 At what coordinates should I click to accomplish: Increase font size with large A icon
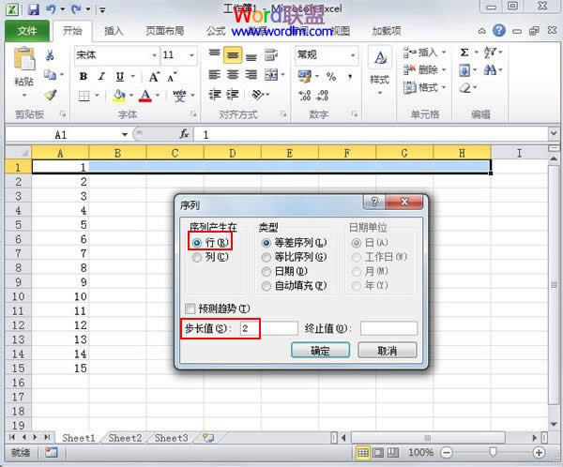(155, 77)
